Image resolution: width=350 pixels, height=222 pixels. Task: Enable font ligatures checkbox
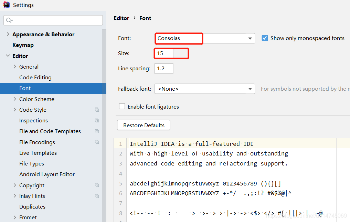[x=122, y=107]
